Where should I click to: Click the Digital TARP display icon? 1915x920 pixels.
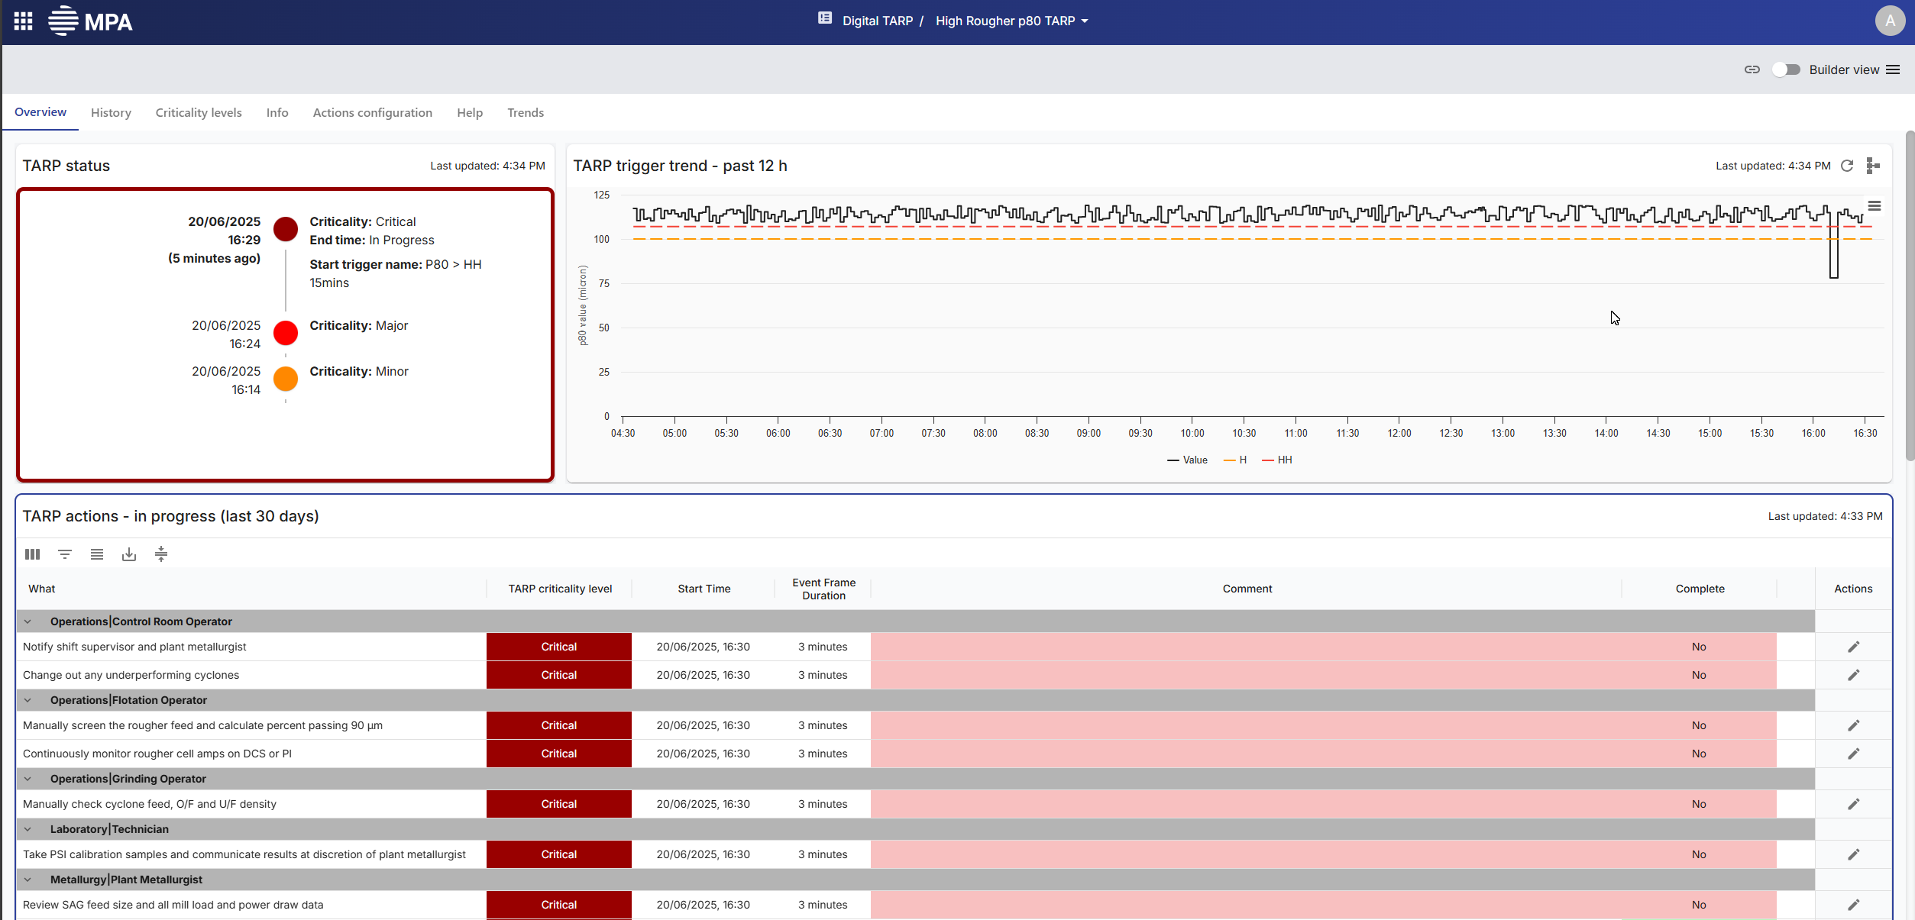click(825, 18)
